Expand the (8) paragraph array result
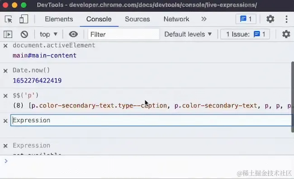294x179 pixels. (x=152, y=106)
